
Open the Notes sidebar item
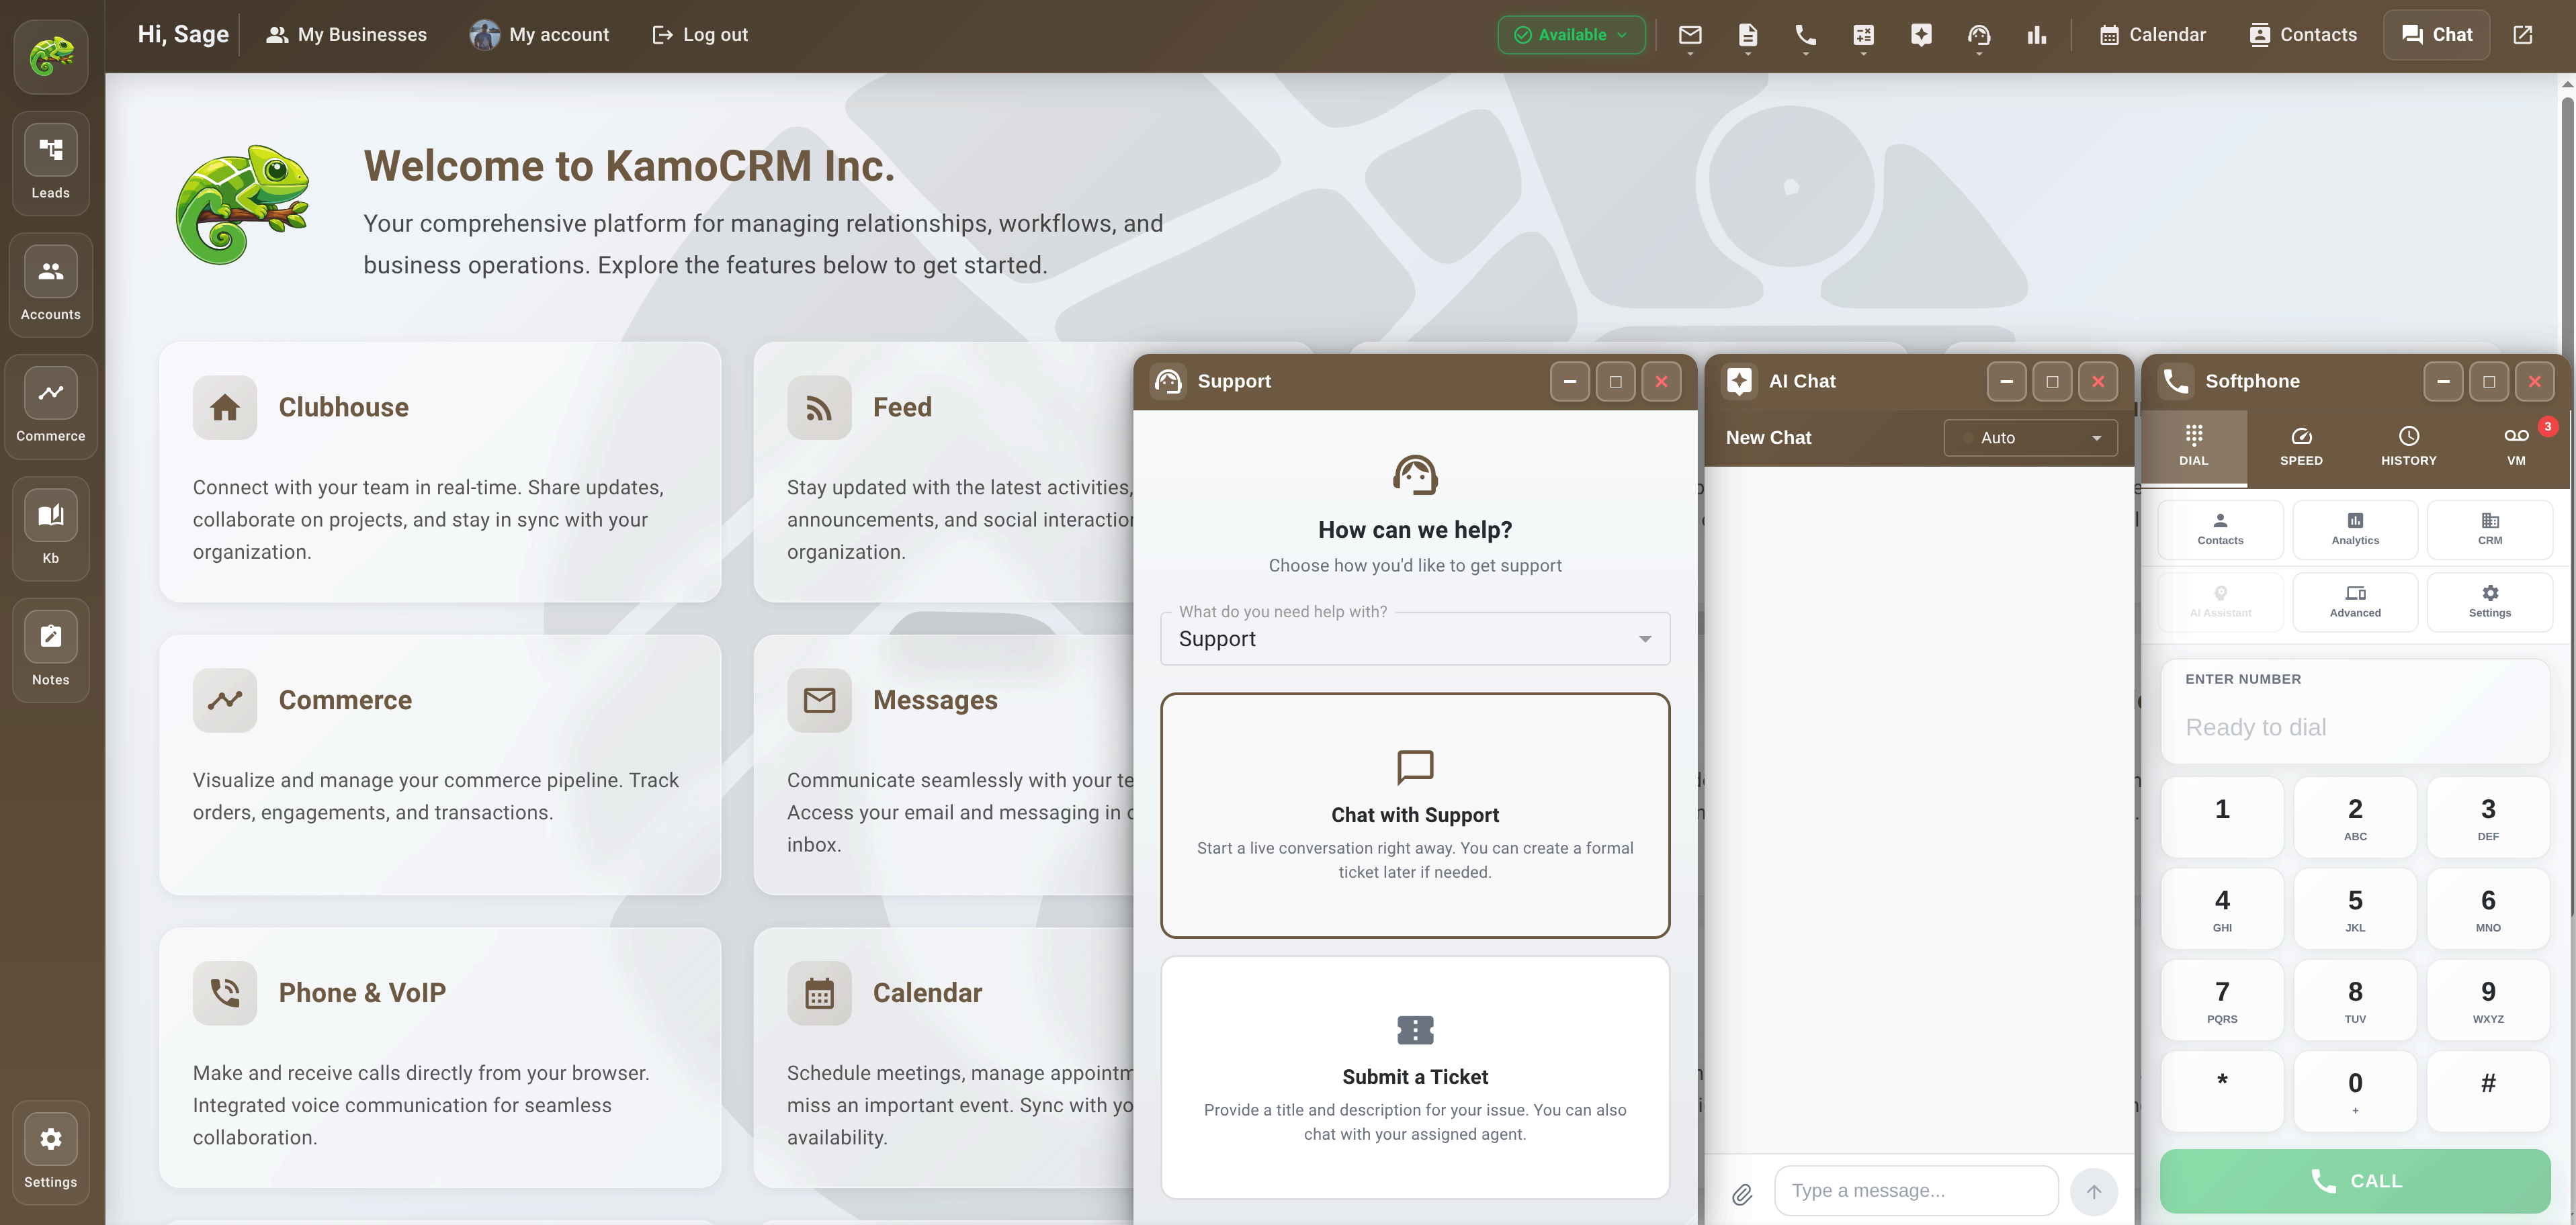pos(51,651)
